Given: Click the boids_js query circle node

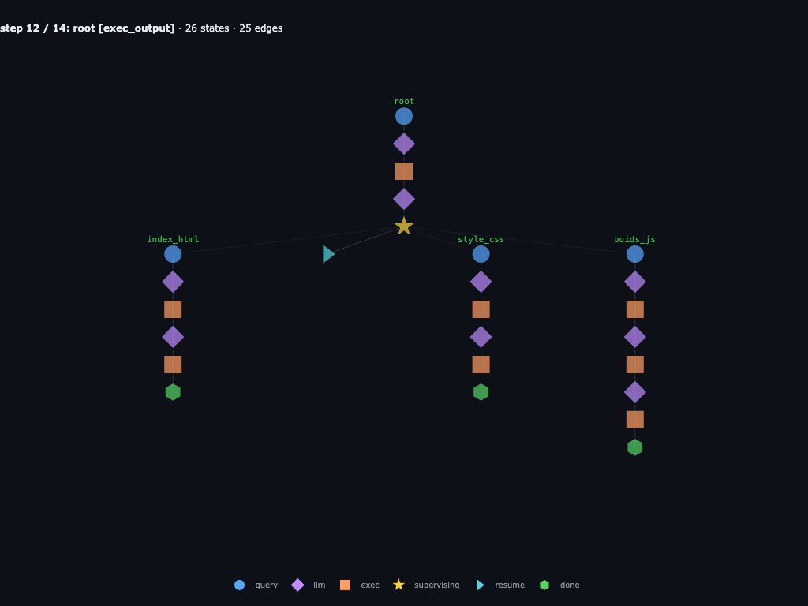Looking at the screenshot, I should (x=635, y=254).
